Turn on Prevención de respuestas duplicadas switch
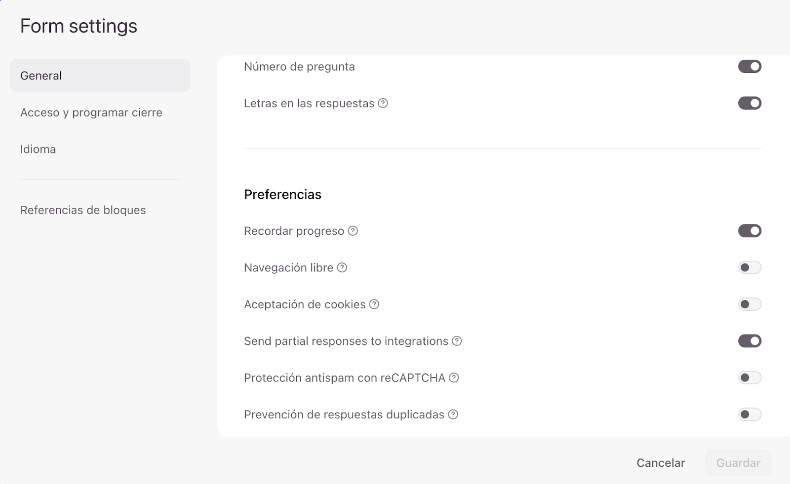790x484 pixels. 750,414
